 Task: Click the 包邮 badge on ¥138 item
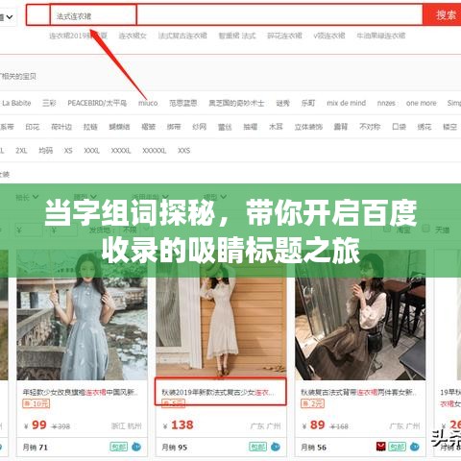pos(258,447)
